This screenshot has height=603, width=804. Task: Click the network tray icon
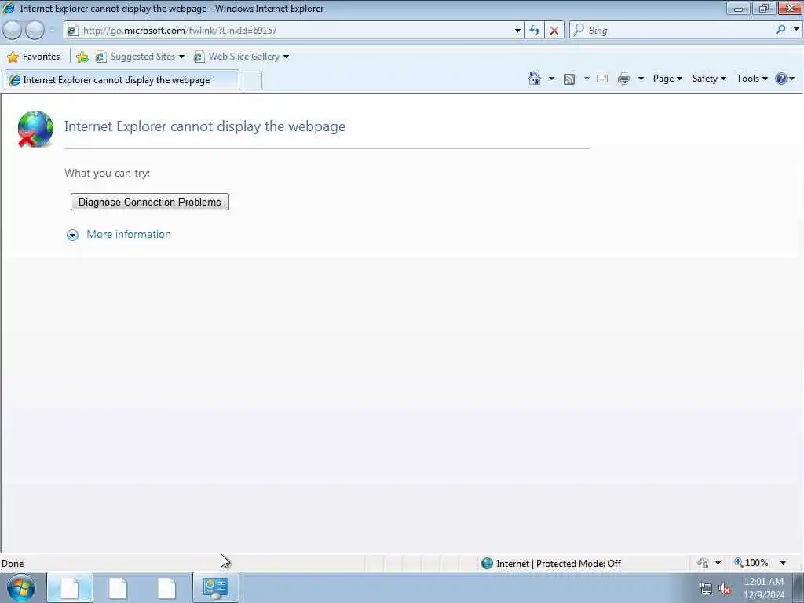(706, 589)
